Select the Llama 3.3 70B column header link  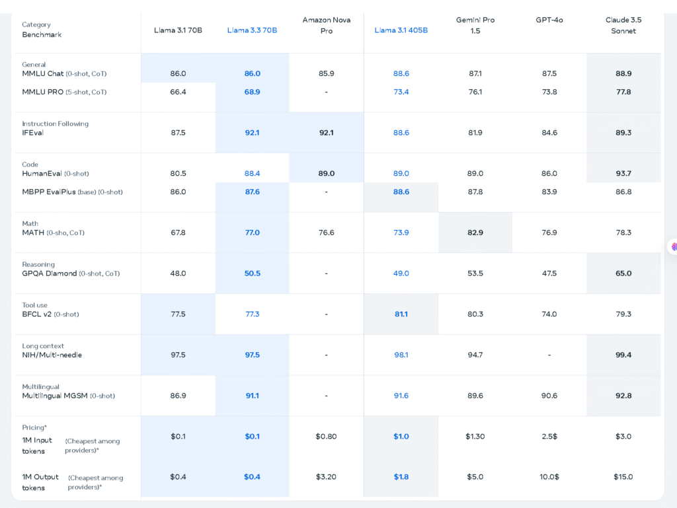252,30
